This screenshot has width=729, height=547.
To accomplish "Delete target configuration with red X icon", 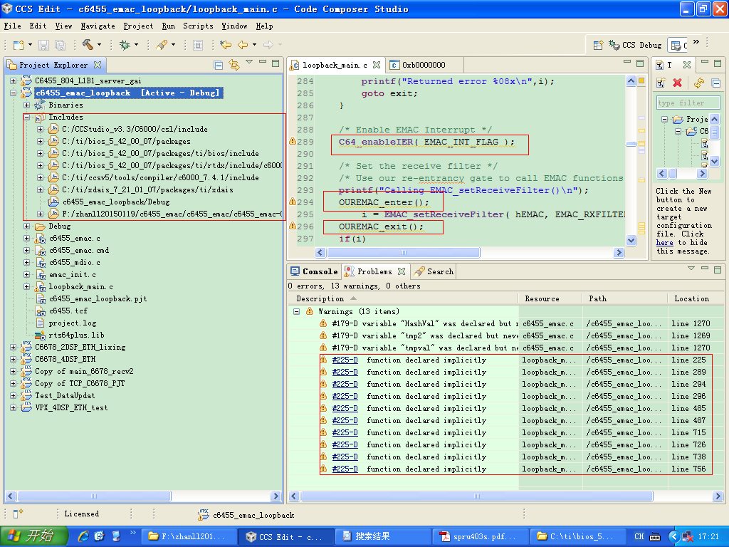I will 678,83.
